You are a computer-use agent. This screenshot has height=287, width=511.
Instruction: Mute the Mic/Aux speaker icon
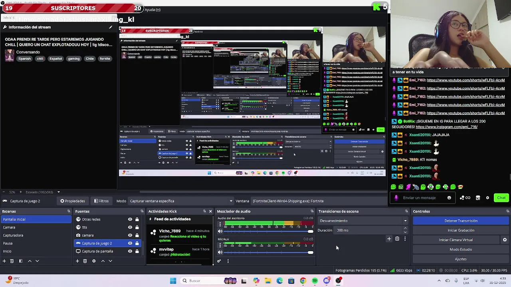220,252
